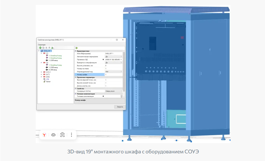Viewport: 265px width, 161px height.
Task: Open the Автоматическая маркировка dropdown
Action: tap(121, 56)
